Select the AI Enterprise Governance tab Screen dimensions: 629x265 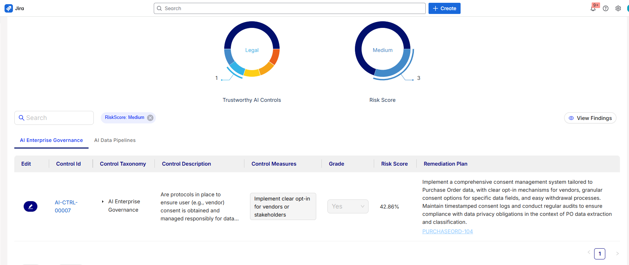(51, 140)
